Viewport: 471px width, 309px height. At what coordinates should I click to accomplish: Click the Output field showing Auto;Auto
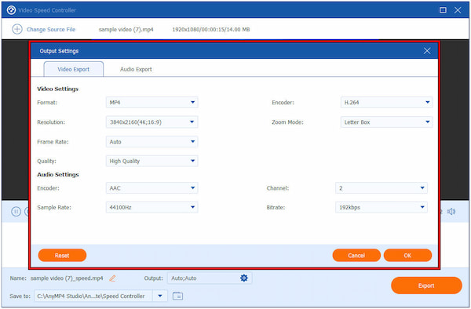[x=210, y=278]
